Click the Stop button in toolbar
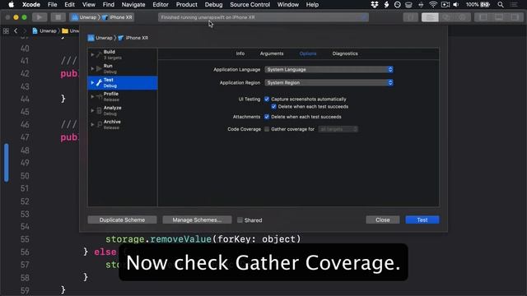This screenshot has width=527, height=296. (x=58, y=17)
